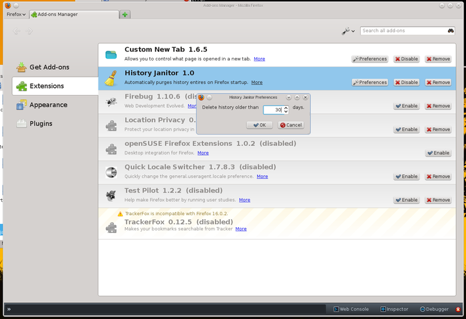Select the TrackerFox 0.12.5 (disabled) title
The image size is (466, 319).
pos(178,222)
